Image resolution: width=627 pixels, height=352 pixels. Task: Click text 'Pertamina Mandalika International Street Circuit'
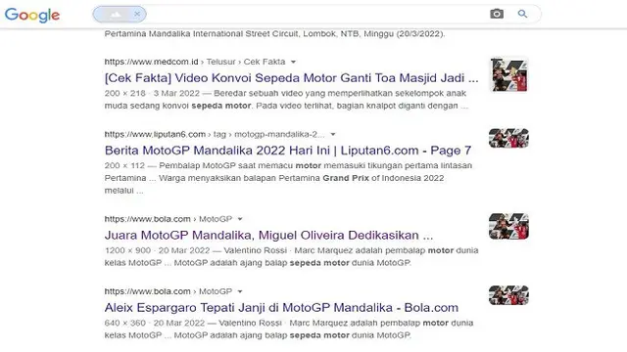pos(203,34)
